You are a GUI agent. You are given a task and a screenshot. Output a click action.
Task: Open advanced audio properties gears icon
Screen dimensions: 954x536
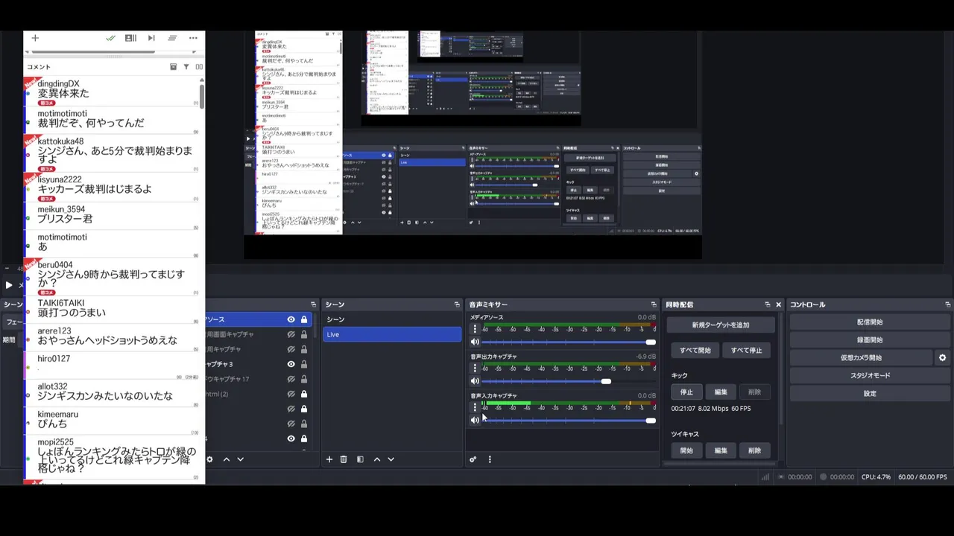[473, 459]
